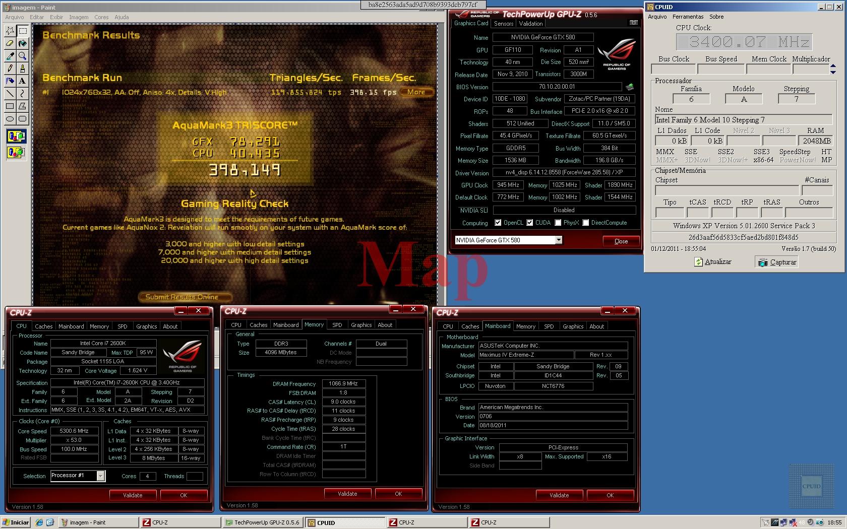Click the 18:55 system tray clock

coord(834,522)
